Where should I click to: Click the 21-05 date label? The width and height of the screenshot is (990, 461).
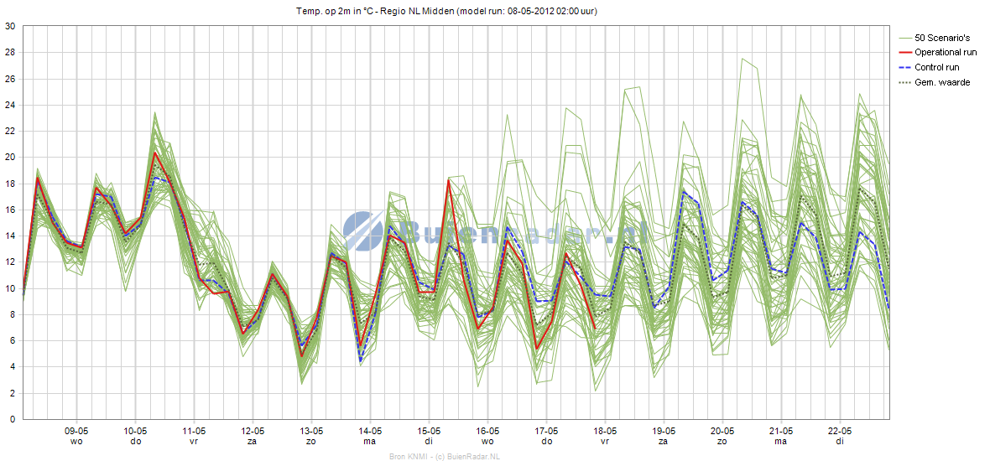(781, 432)
